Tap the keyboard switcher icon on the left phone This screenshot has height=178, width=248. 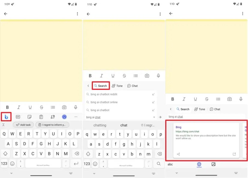click(x=71, y=173)
